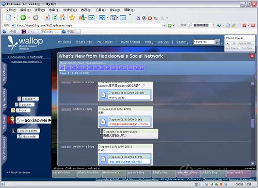Viewport: 258px width, 188px height.
Task: Click the split panel layout icon
Action: coord(123,18)
